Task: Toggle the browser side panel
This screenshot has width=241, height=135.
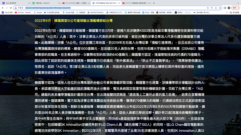Action: 225,8
